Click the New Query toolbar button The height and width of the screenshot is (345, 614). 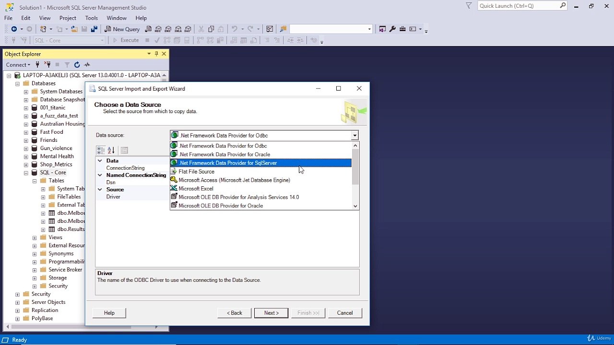122,29
